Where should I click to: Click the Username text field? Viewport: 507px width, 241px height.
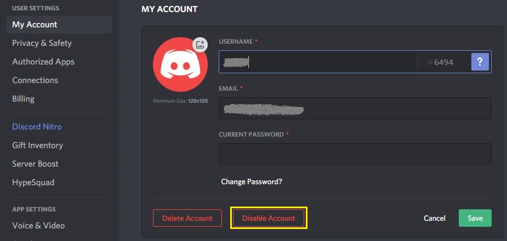click(x=318, y=62)
